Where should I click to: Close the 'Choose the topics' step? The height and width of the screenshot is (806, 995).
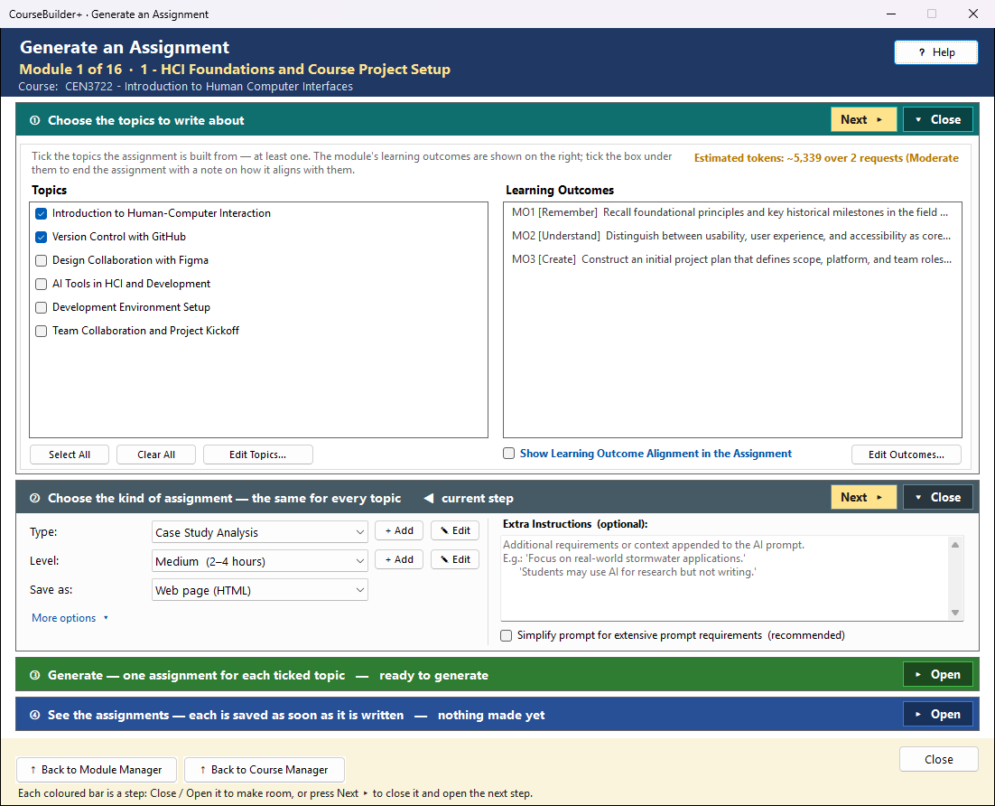coord(938,119)
